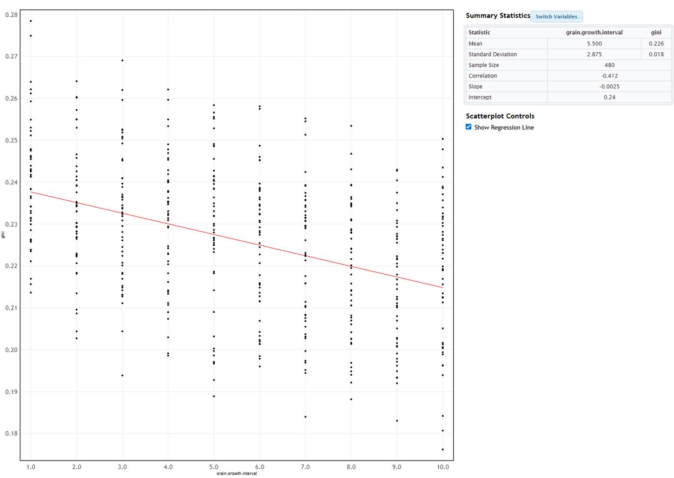Click the Mean value 5.500 cell
674x478 pixels.
(594, 44)
